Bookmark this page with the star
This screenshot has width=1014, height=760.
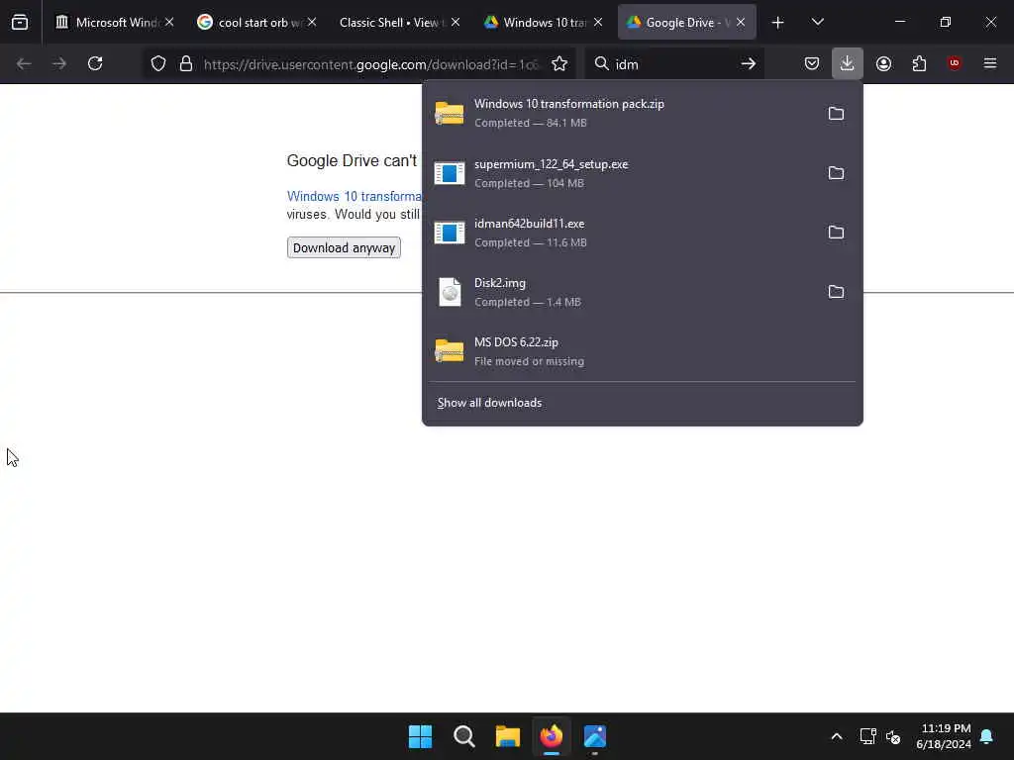click(x=559, y=63)
